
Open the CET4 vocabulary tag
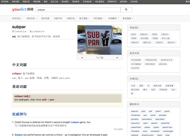tap(134, 34)
